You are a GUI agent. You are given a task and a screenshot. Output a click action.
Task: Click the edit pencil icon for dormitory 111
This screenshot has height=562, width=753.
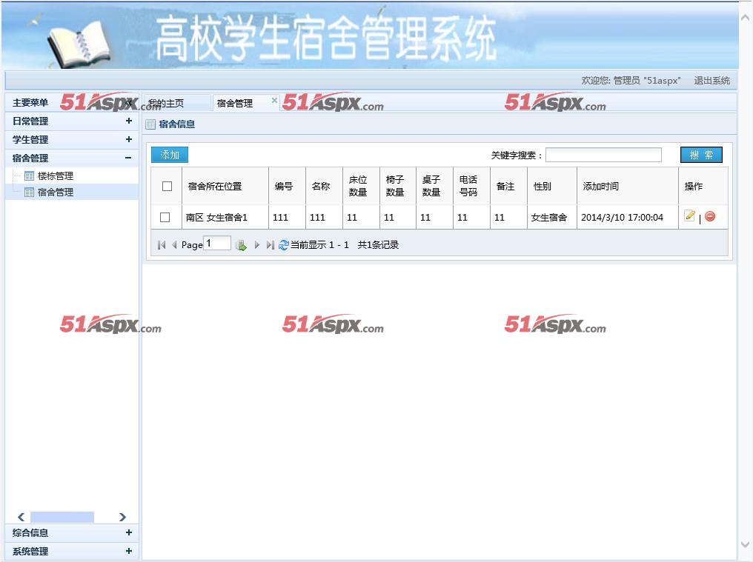[x=689, y=216]
